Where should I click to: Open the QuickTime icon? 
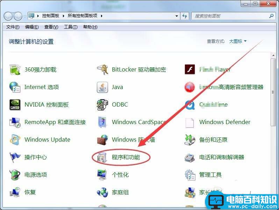click(190, 105)
